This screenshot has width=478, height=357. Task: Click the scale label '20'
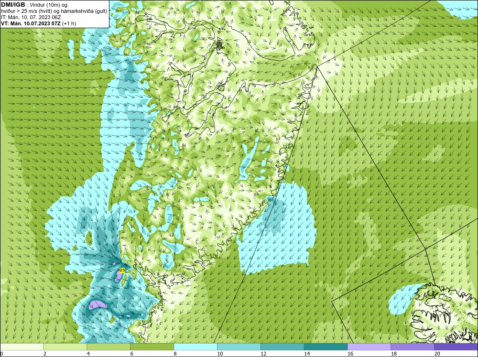pyautogui.click(x=437, y=354)
